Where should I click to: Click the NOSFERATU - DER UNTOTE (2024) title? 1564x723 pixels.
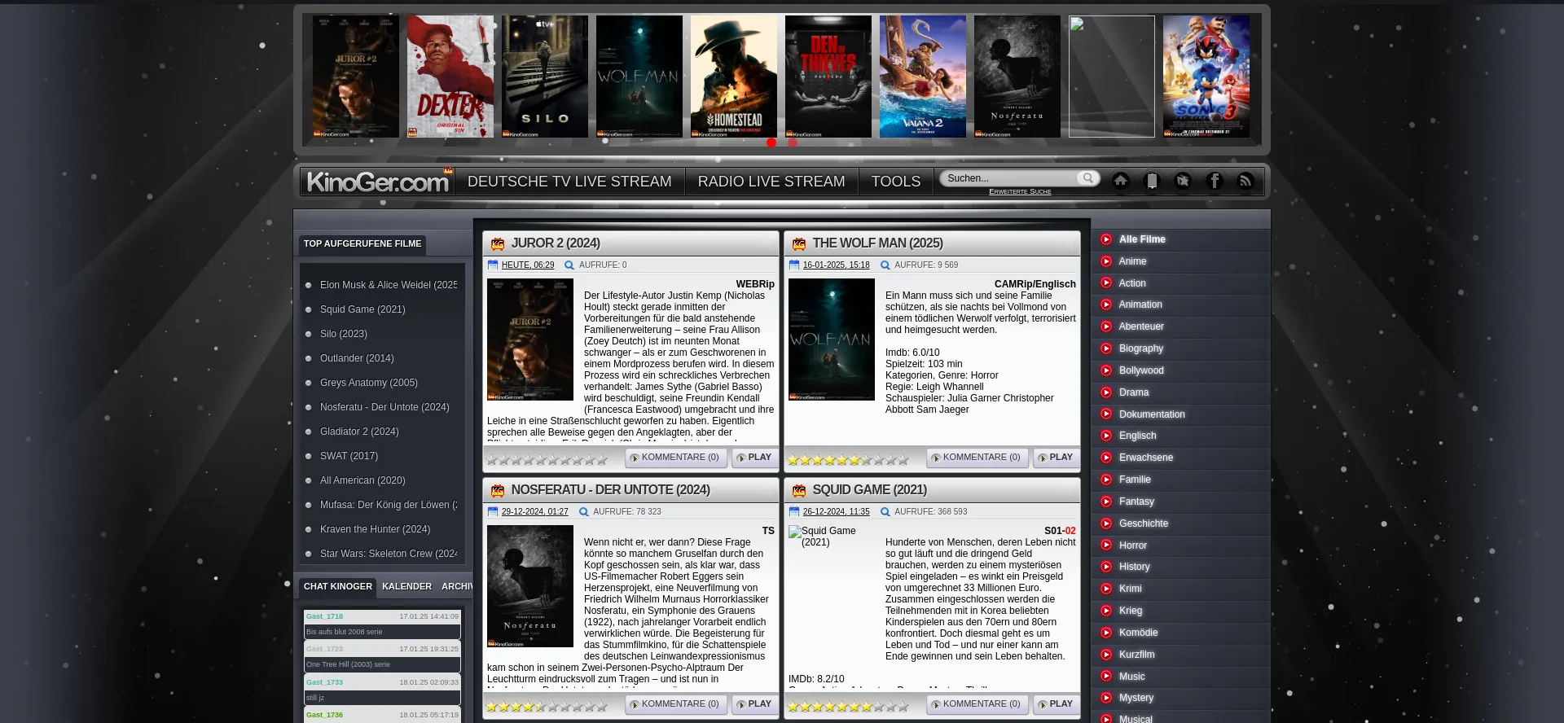(610, 490)
